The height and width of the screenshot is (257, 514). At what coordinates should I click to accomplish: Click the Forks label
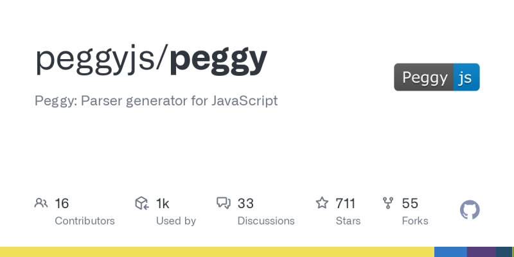pyautogui.click(x=415, y=220)
